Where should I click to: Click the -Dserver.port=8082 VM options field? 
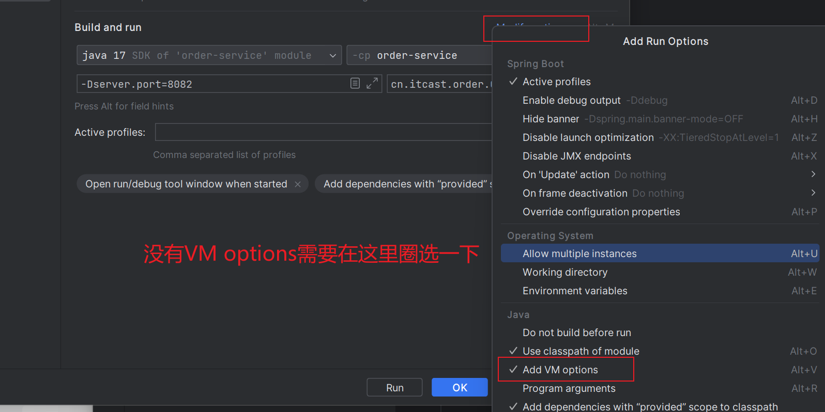(x=229, y=84)
